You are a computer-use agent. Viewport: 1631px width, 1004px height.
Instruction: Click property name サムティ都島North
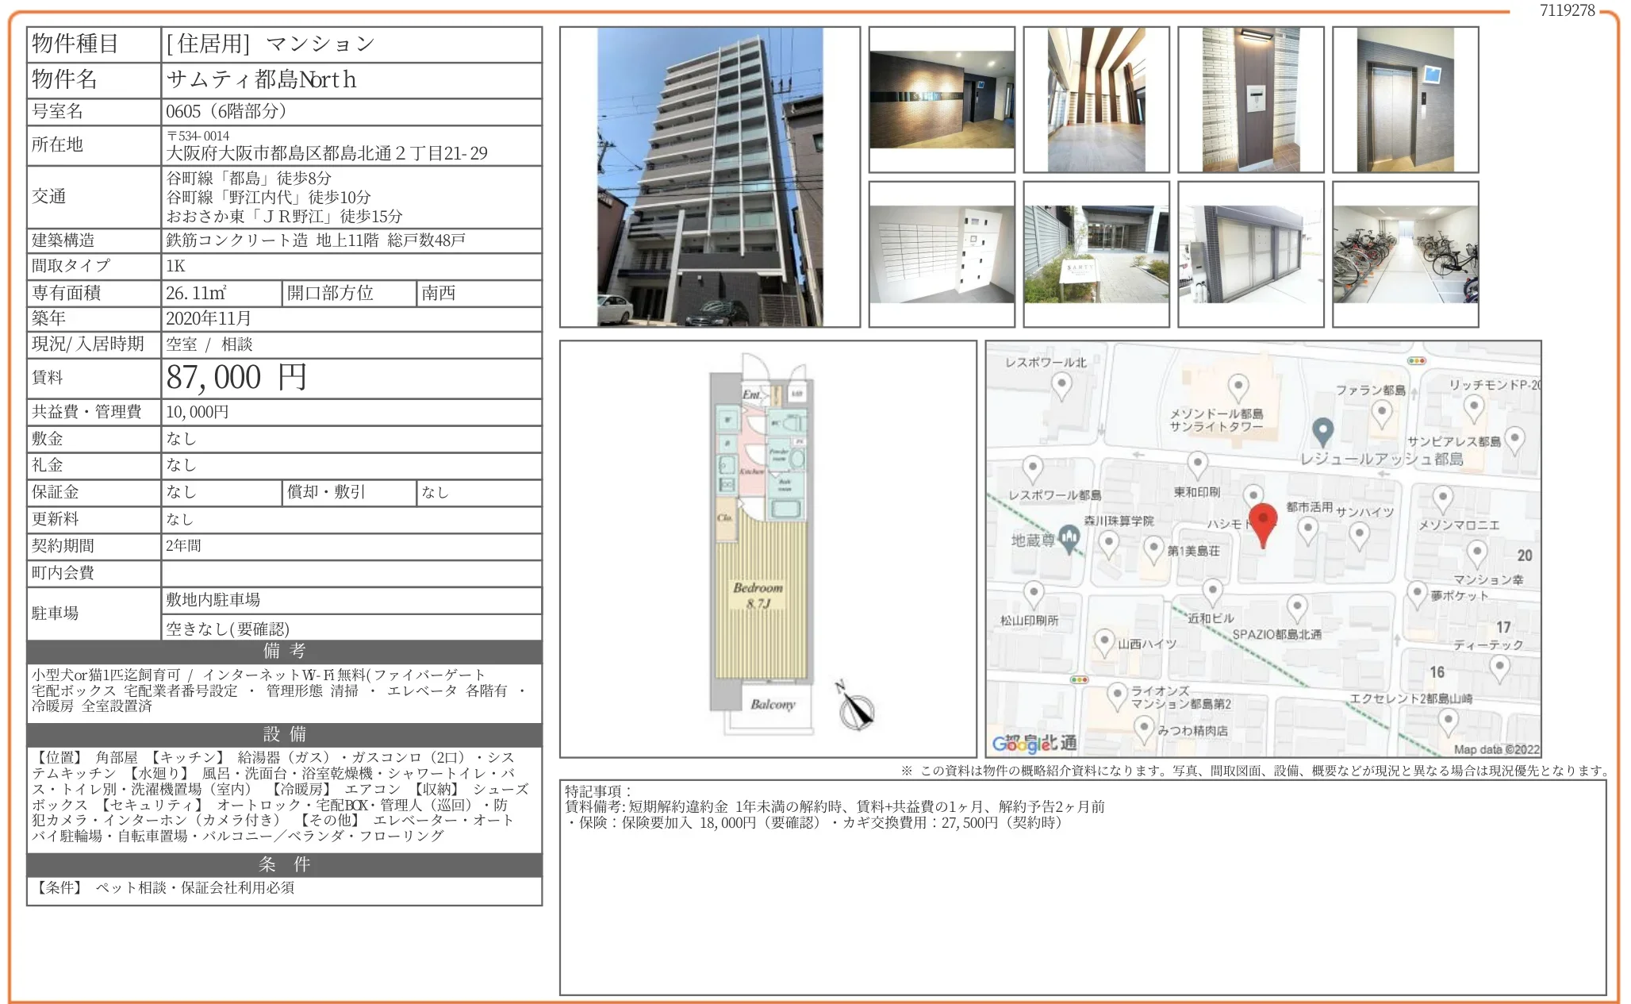click(261, 79)
